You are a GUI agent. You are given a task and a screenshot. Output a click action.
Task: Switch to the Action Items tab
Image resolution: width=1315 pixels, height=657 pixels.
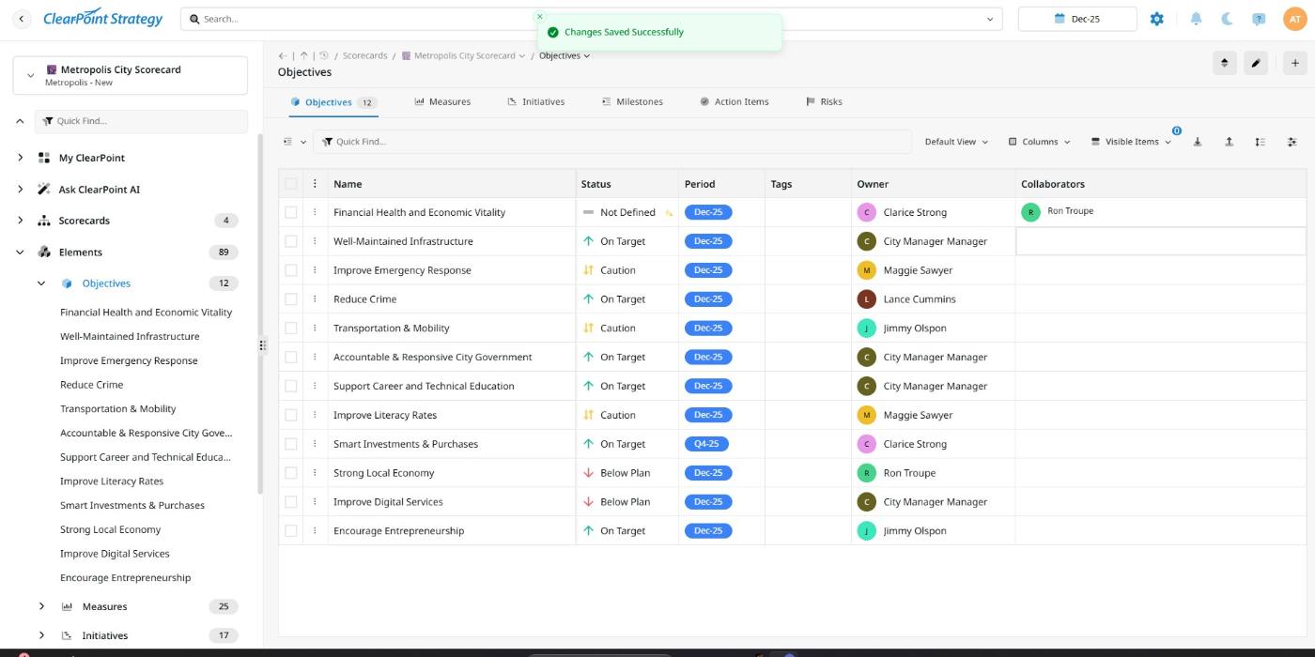734,101
